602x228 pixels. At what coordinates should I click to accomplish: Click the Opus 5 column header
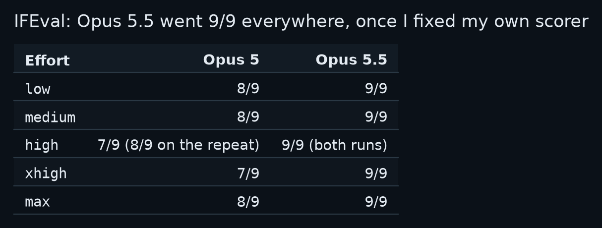(x=231, y=60)
